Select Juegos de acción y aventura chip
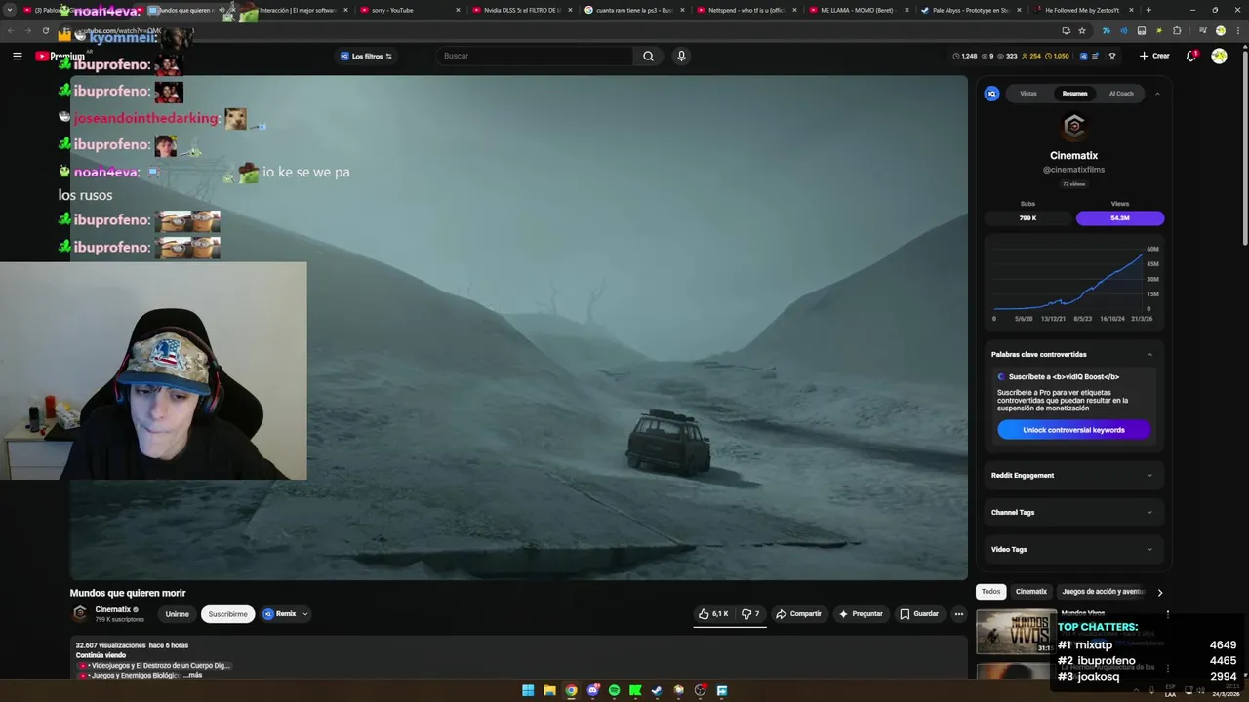 click(1102, 592)
